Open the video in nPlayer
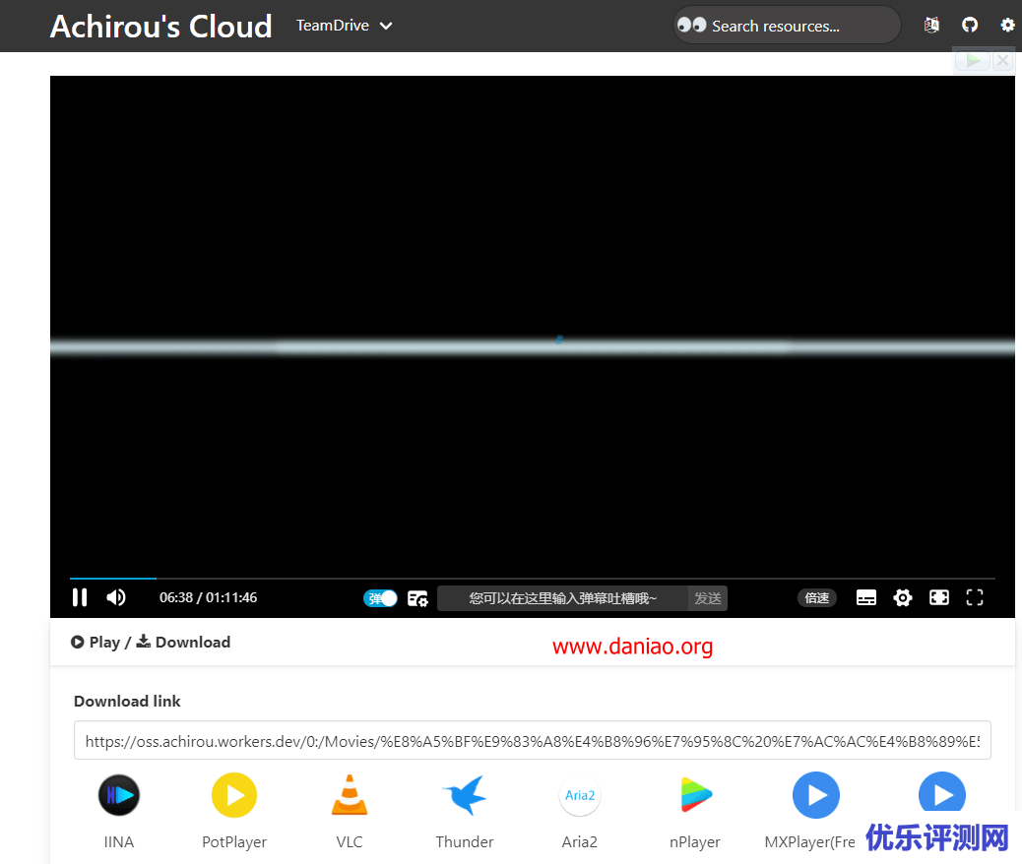Screen dimensions: 1022x864 (695, 795)
